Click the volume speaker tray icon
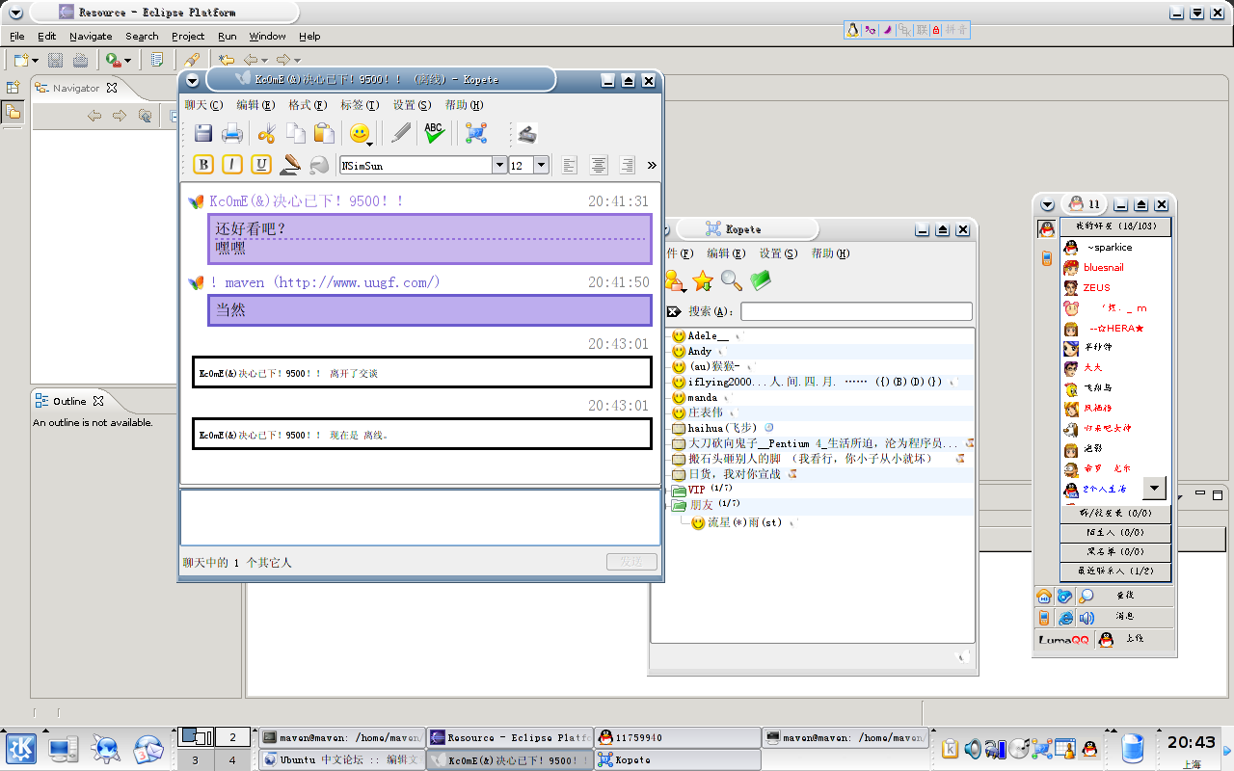The height and width of the screenshot is (771, 1234). [973, 749]
